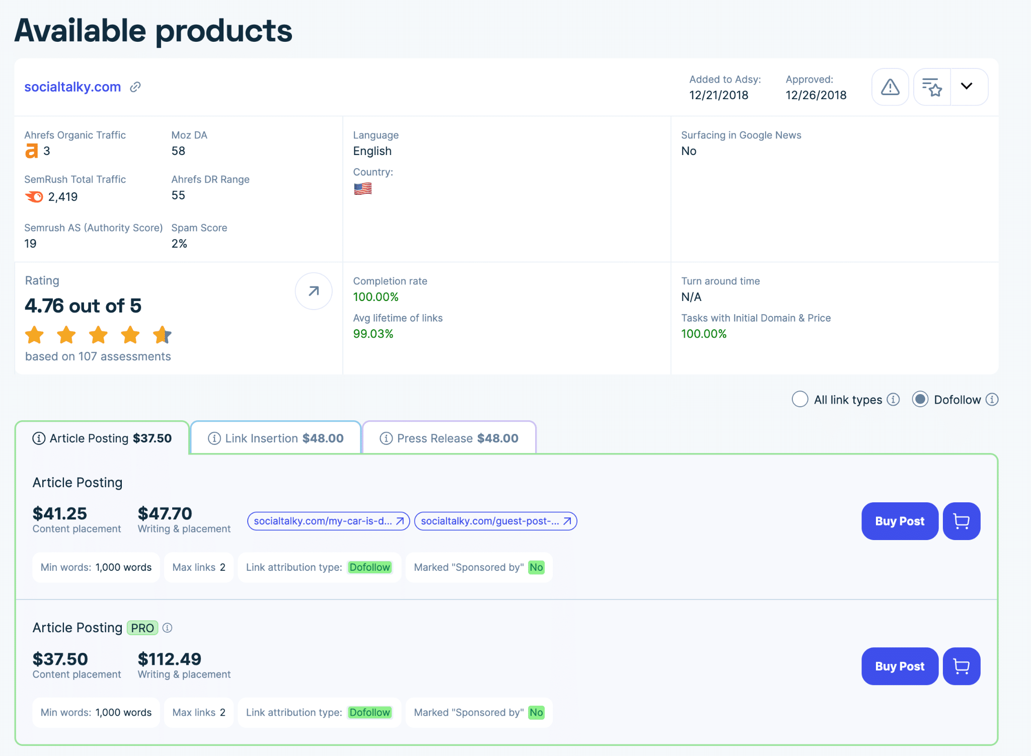This screenshot has height=756, width=1031.
Task: Click info icon next to All link types
Action: 893,399
